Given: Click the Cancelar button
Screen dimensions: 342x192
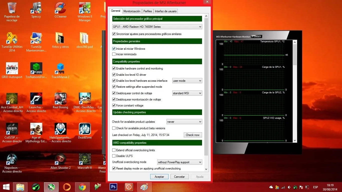Looking at the screenshot, I should (180, 177).
